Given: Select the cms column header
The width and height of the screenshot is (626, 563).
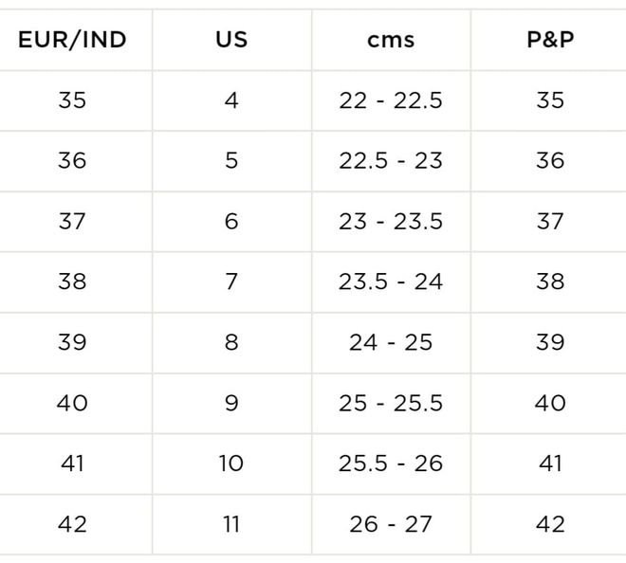Looking at the screenshot, I should point(391,40).
